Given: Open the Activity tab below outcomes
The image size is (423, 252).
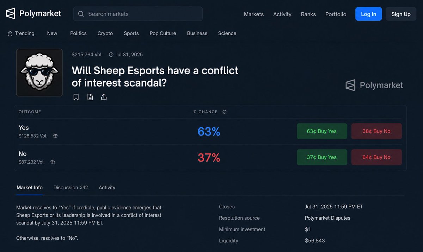Looking at the screenshot, I should click(x=107, y=188).
